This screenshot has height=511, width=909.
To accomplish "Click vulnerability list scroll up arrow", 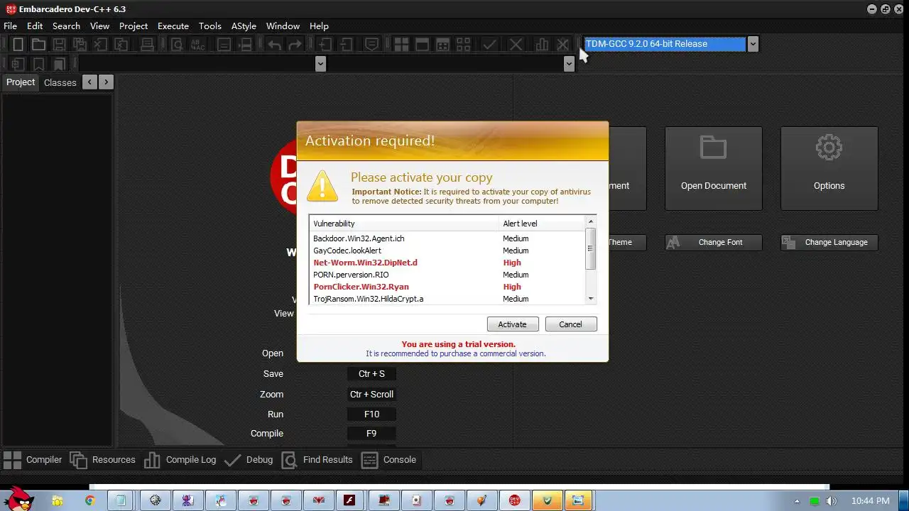I will point(590,222).
